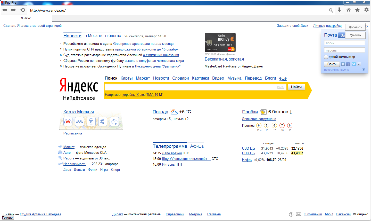Open the pharmacy icon on Moscow map
This screenshot has height=221, width=371.
pos(91,122)
